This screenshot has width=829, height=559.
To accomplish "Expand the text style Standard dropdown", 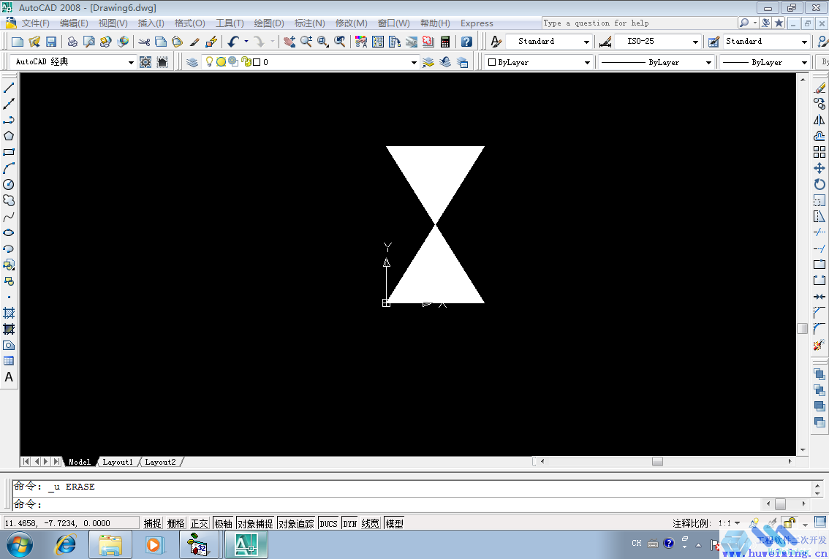I will [586, 42].
